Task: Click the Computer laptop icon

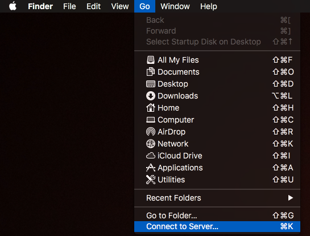Action: (151, 120)
